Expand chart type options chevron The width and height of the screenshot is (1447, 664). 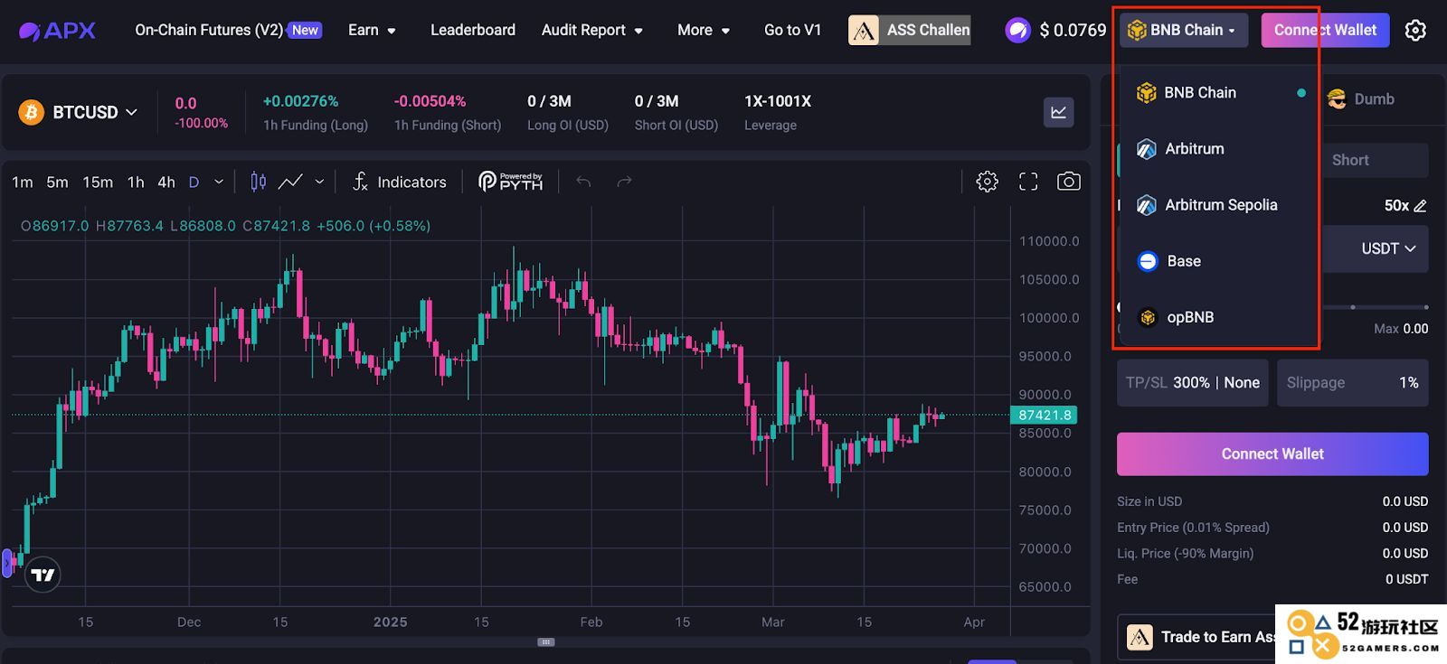319,182
